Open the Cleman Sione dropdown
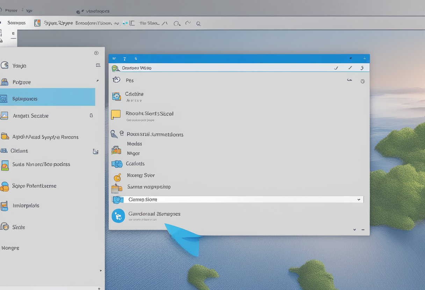Viewport: 425px width, 290px height. coord(359,200)
